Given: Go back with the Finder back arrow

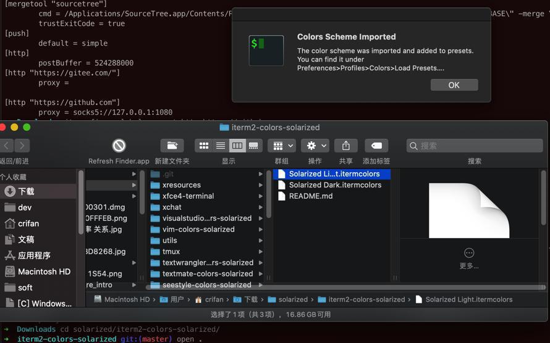Looking at the screenshot, I should coord(7,146).
